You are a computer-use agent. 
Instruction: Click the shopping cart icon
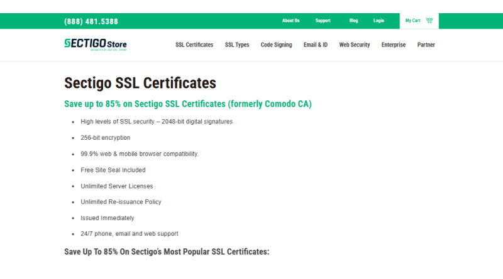(x=429, y=21)
